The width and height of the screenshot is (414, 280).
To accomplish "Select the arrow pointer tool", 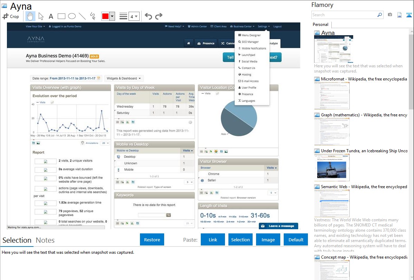I will click(x=41, y=16).
